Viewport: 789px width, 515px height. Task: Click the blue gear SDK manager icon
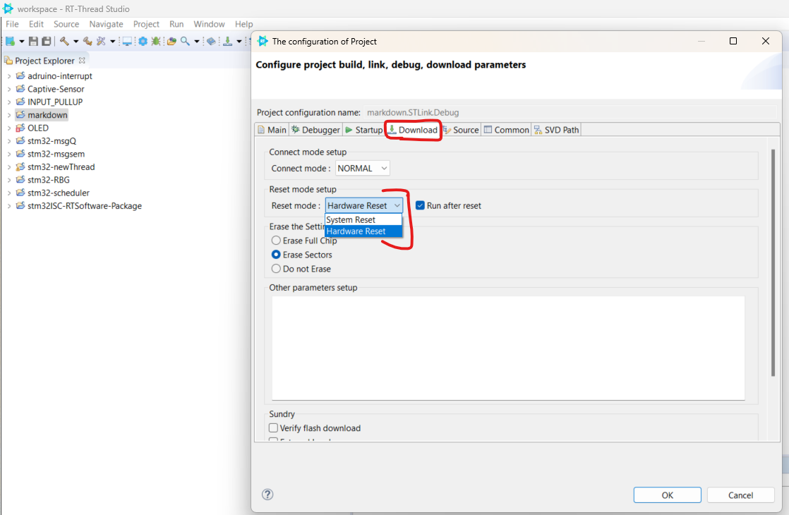coord(143,42)
